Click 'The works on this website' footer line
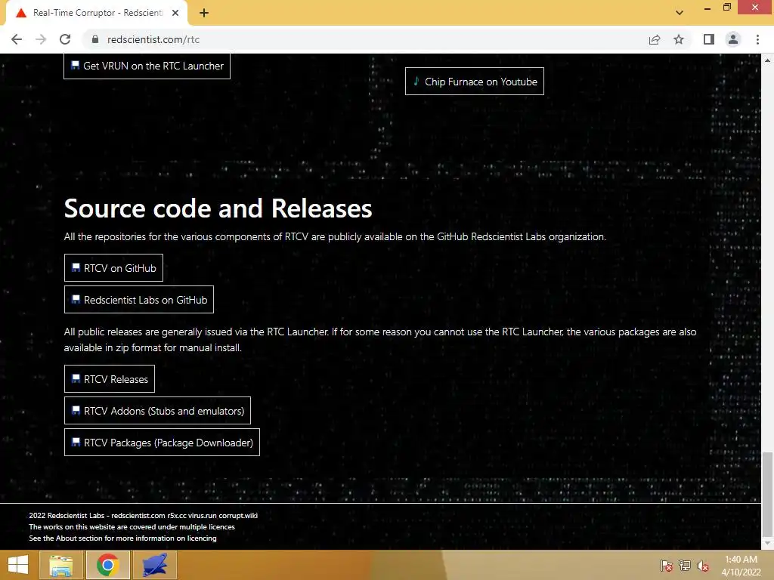The height and width of the screenshot is (580, 774). click(x=132, y=526)
